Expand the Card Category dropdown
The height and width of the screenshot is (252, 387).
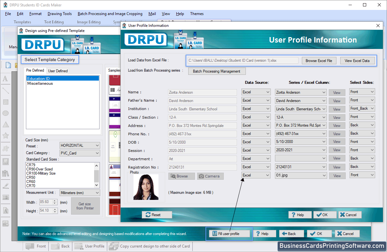click(x=80, y=153)
